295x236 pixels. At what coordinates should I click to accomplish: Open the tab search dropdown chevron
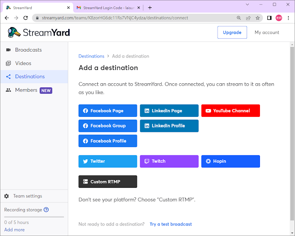click(248, 4)
